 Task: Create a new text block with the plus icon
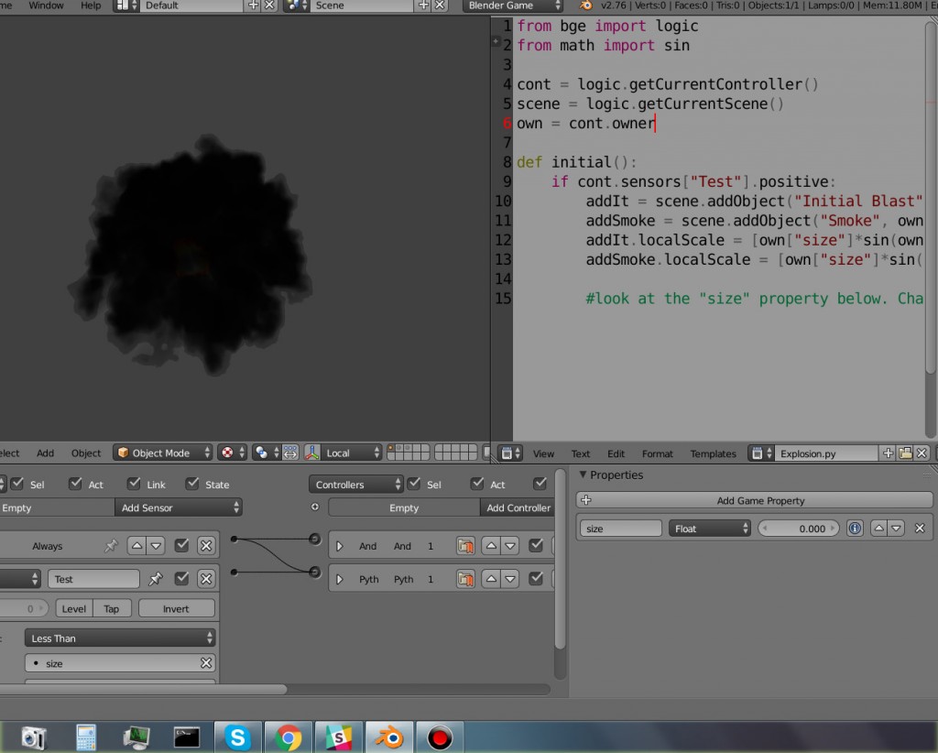pos(889,453)
